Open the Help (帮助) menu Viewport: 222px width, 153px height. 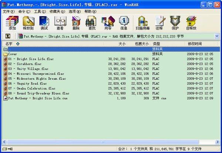tap(90, 11)
